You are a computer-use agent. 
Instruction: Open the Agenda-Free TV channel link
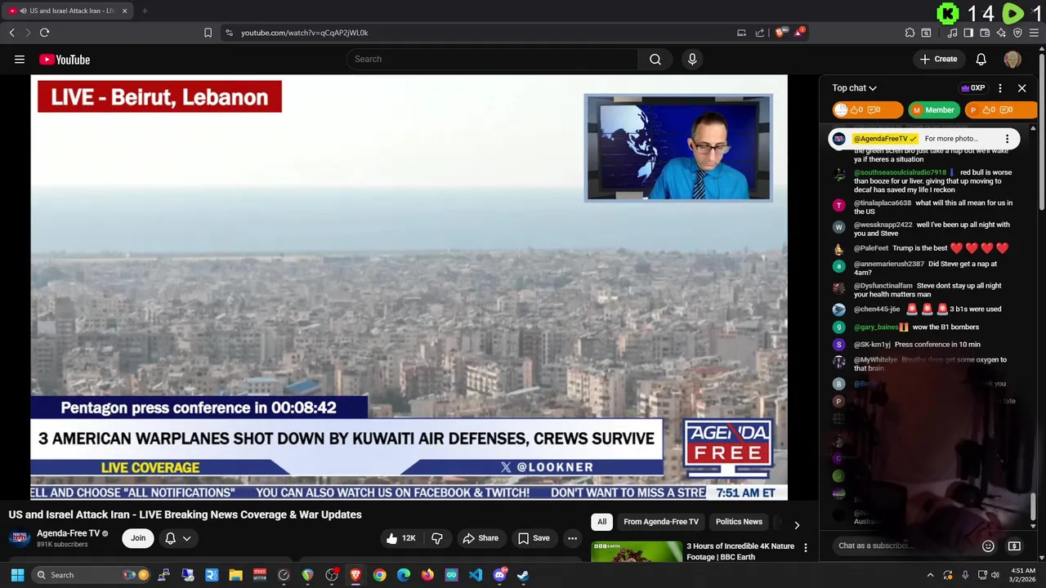pos(69,533)
